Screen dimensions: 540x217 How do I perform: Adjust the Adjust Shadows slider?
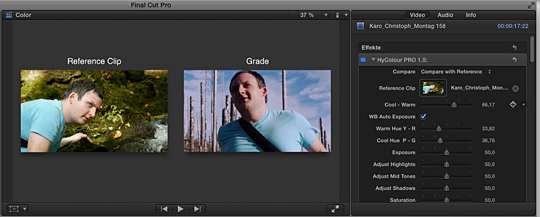coord(446,188)
